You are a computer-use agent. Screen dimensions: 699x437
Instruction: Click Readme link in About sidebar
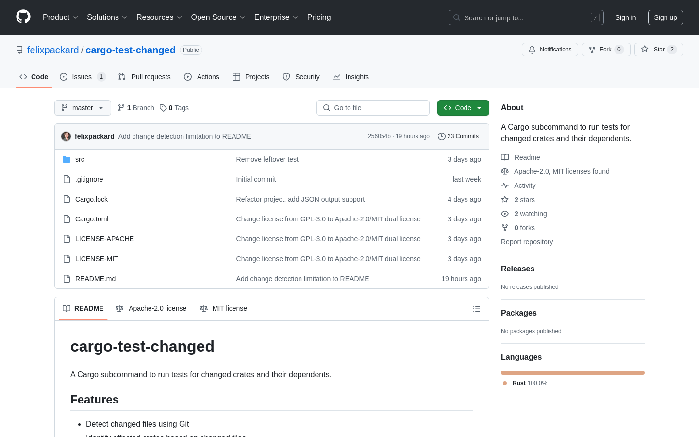pyautogui.click(x=520, y=157)
